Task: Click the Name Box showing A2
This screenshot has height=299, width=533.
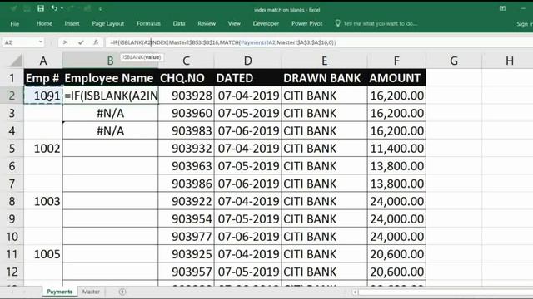Action: pyautogui.click(x=20, y=42)
